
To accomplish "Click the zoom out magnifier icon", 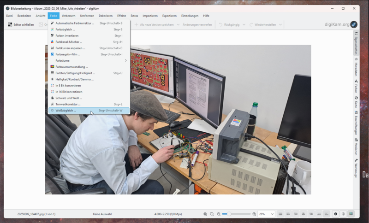I will [219, 214].
